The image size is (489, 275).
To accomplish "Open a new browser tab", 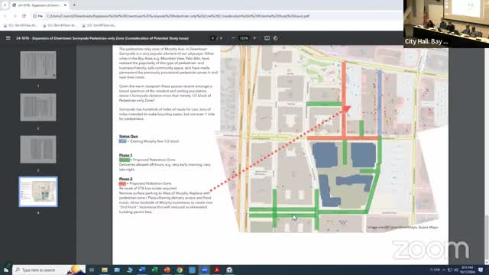I will point(74,5).
